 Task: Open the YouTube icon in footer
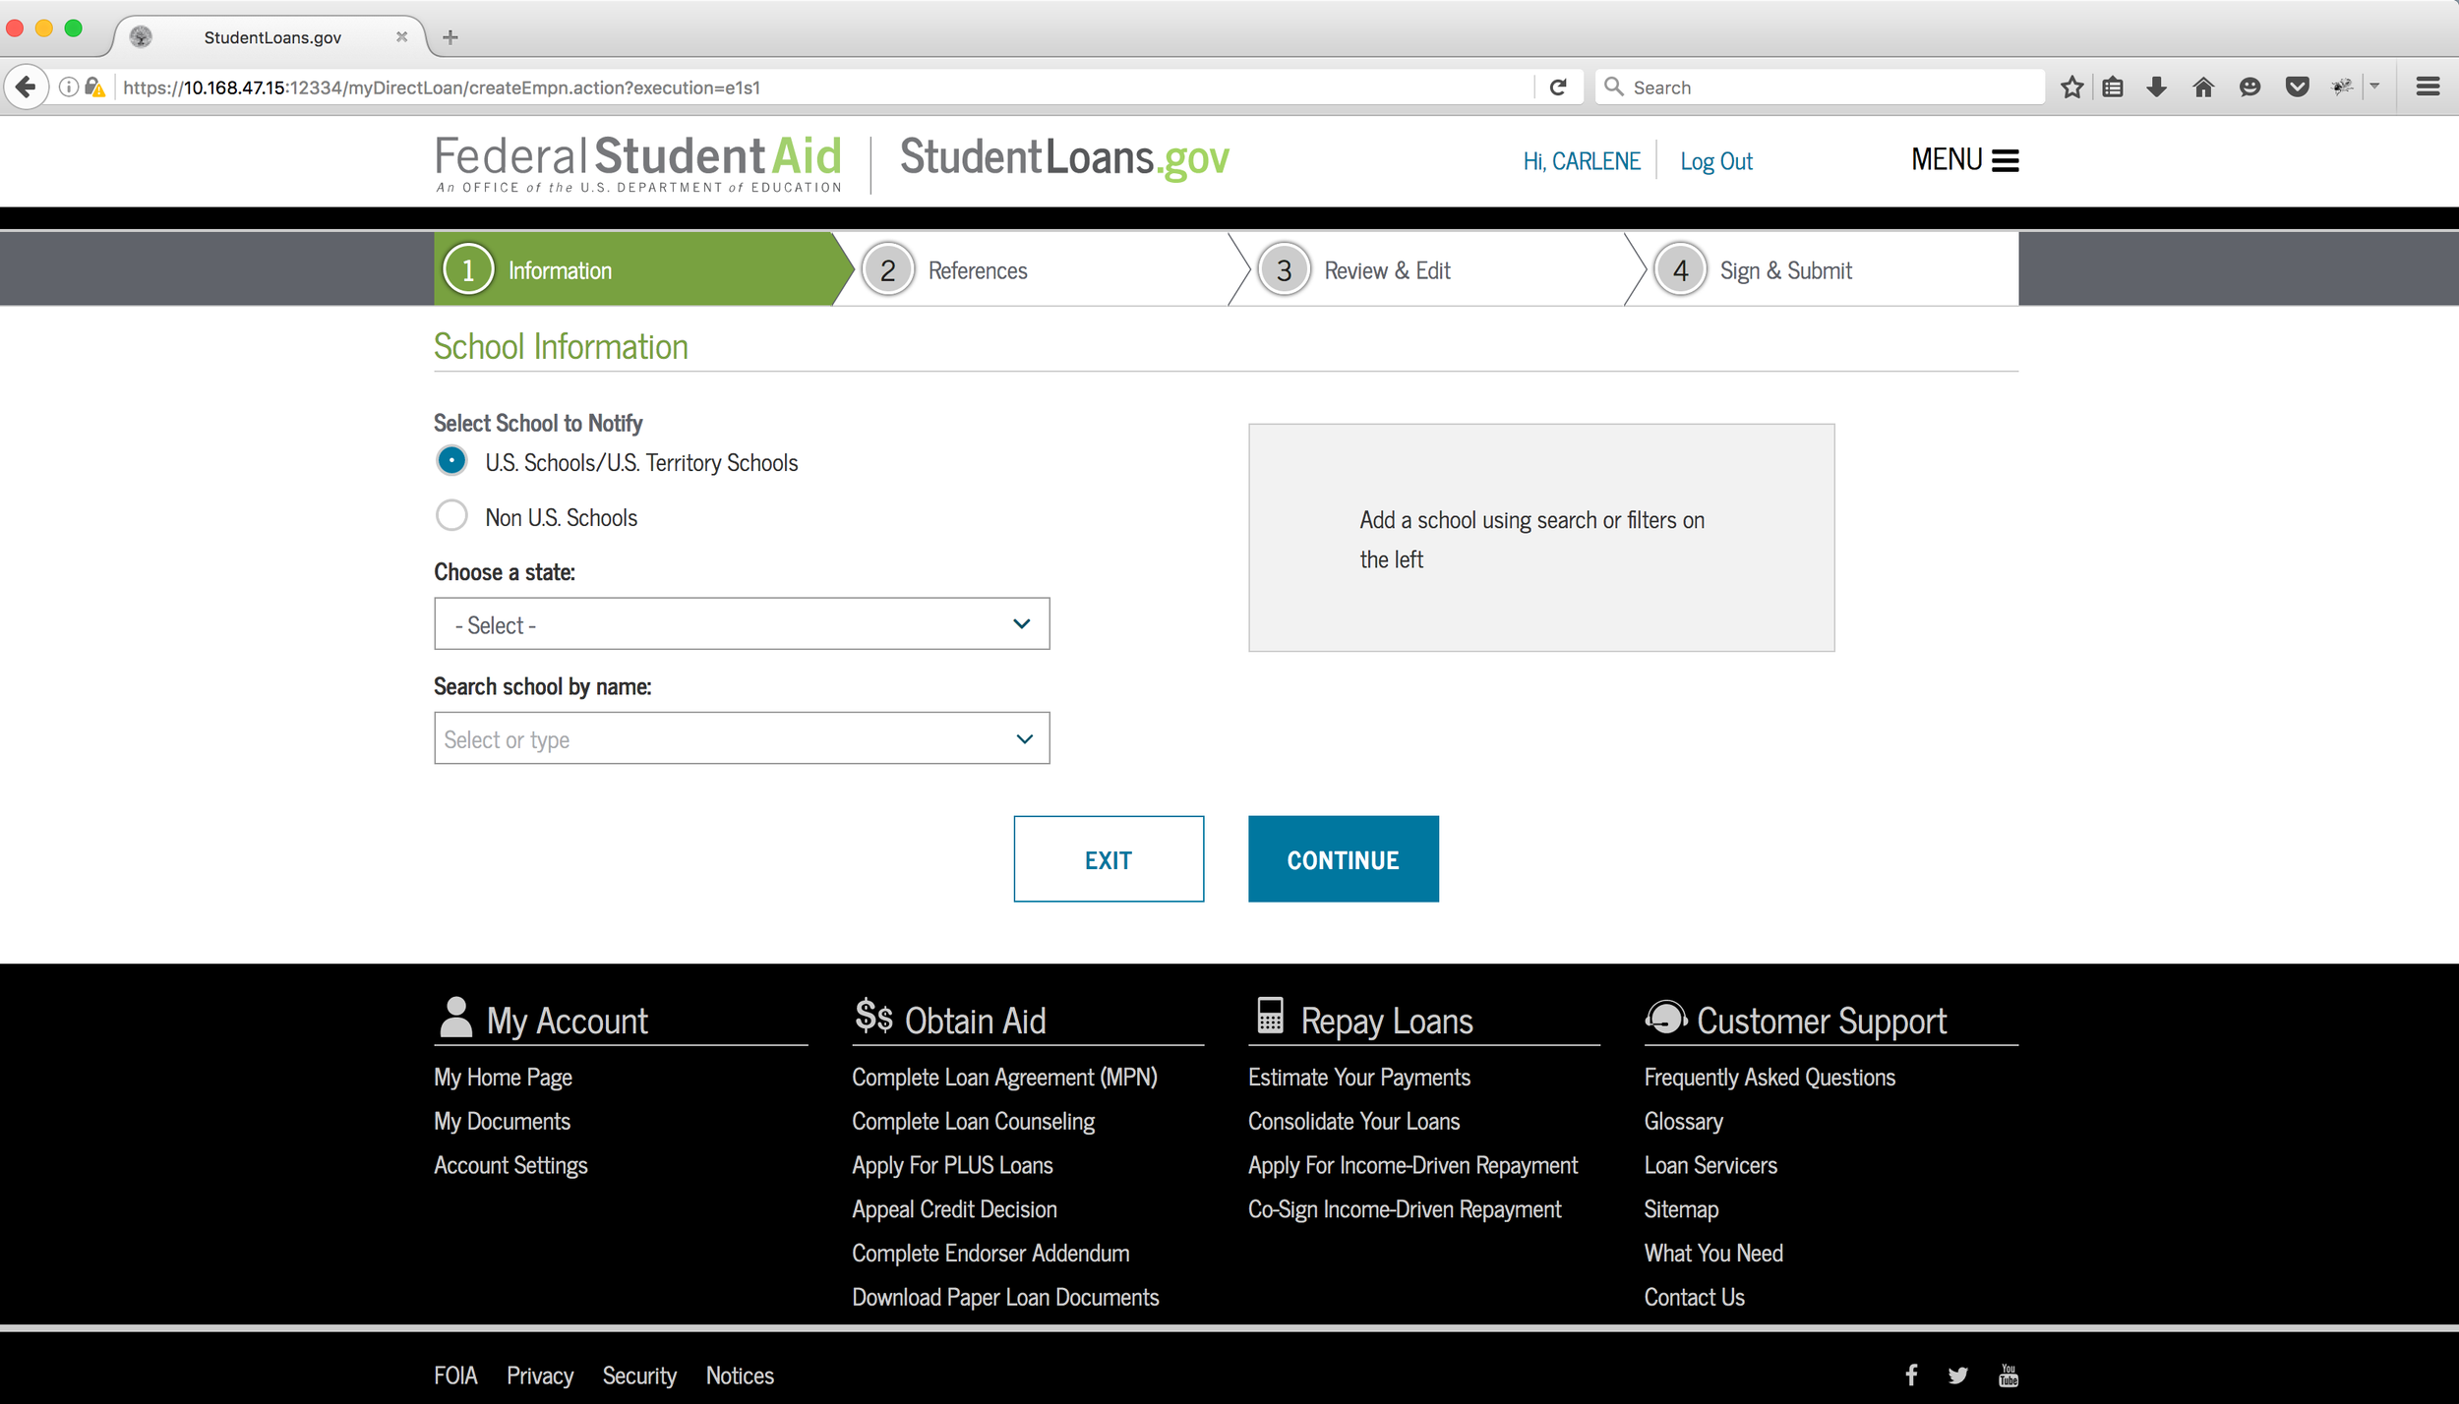click(2008, 1375)
